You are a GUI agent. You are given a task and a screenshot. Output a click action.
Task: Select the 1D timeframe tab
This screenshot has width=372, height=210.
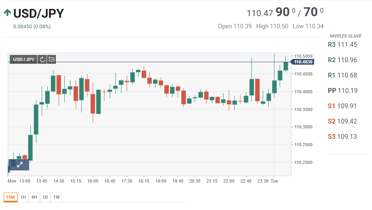click(45, 197)
